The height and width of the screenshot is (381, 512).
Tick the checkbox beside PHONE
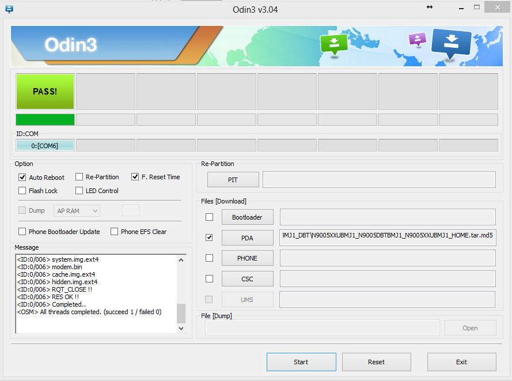pos(209,258)
